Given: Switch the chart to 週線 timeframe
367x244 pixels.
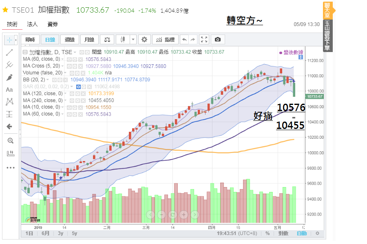Looking at the screenshot, I should 69,39.
